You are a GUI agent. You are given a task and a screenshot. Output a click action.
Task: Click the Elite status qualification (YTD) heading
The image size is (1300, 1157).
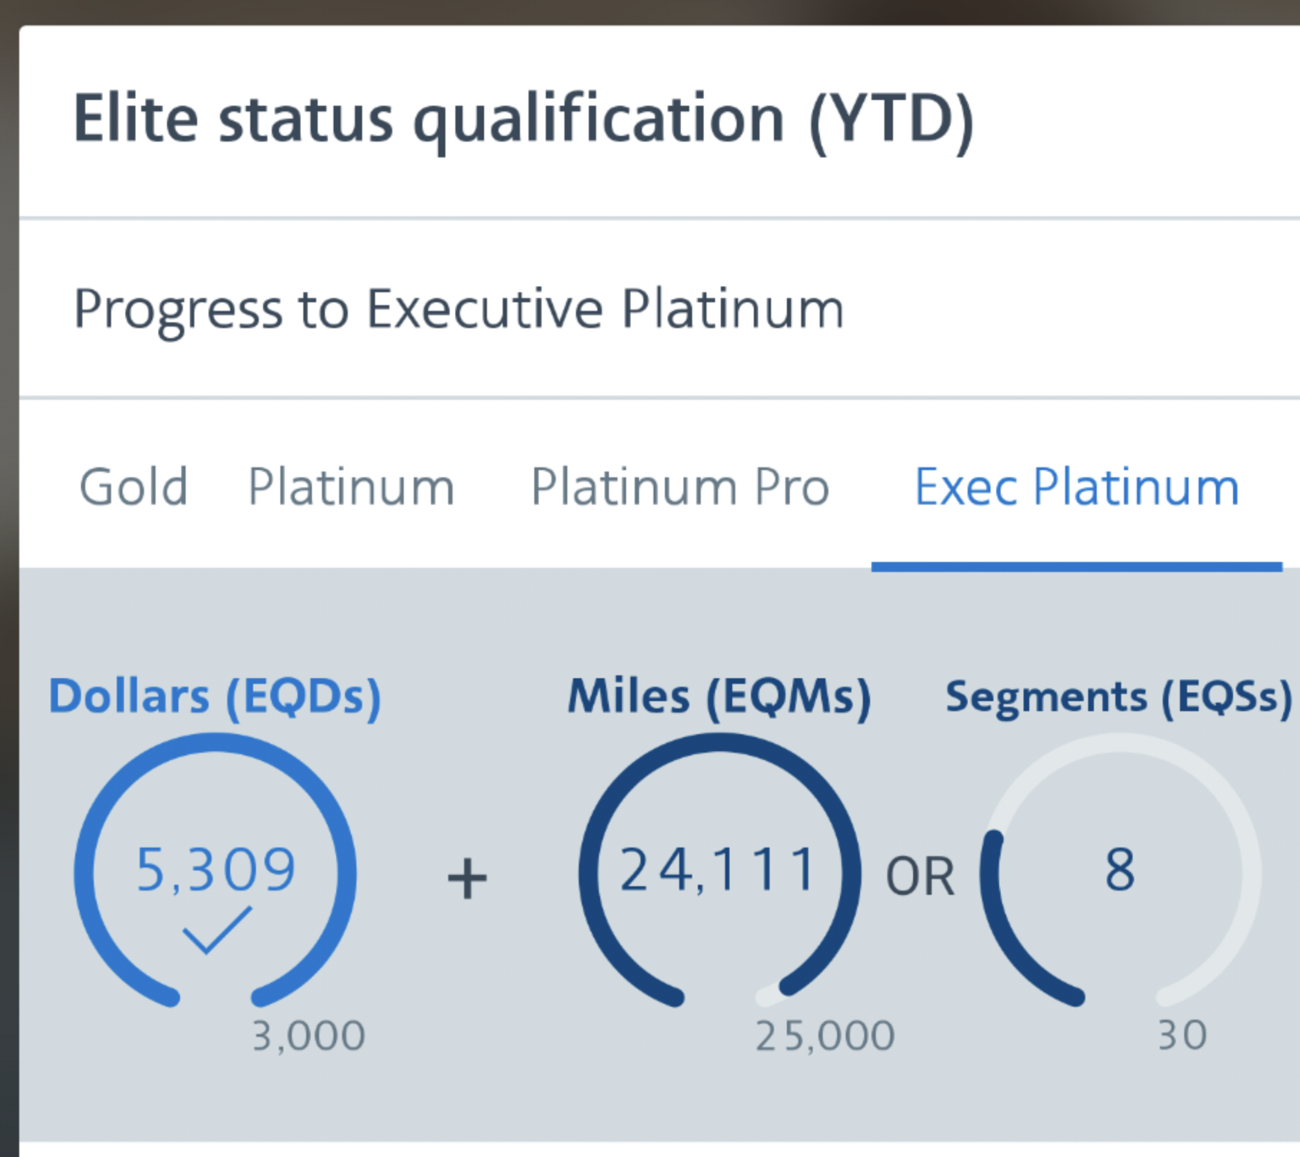tap(524, 121)
